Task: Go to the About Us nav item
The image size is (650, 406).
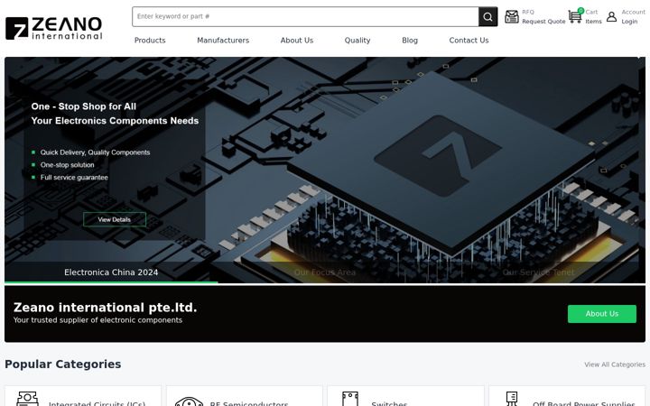Action: pyautogui.click(x=297, y=41)
